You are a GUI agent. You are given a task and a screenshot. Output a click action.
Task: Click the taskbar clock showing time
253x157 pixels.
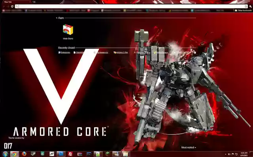(x=244, y=154)
